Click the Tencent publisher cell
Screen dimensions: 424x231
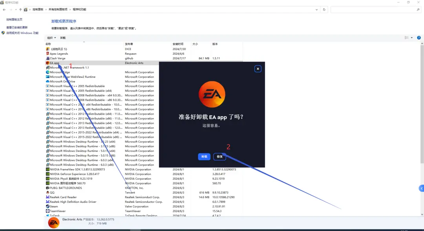tap(130, 193)
